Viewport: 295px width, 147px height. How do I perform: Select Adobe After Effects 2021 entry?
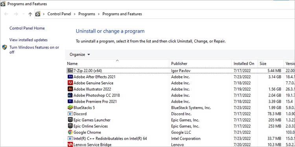(94, 77)
